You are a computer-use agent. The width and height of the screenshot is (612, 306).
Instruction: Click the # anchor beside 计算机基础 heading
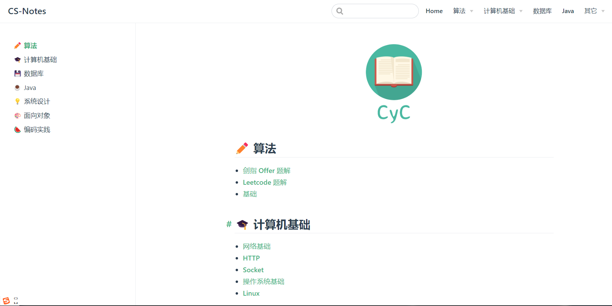[x=229, y=224]
